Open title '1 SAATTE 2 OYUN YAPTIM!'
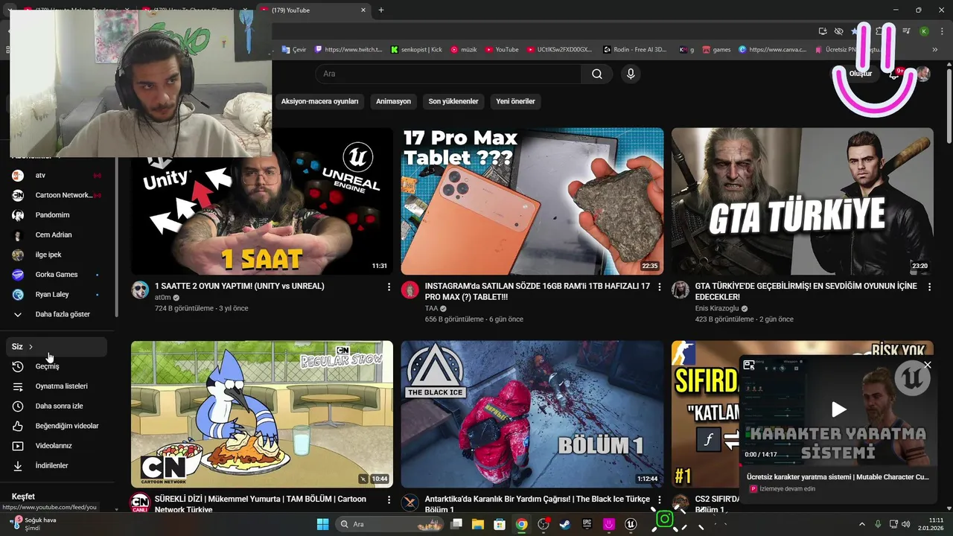 tap(240, 286)
